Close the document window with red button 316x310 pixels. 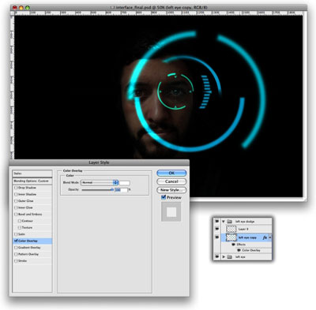click(15, 8)
